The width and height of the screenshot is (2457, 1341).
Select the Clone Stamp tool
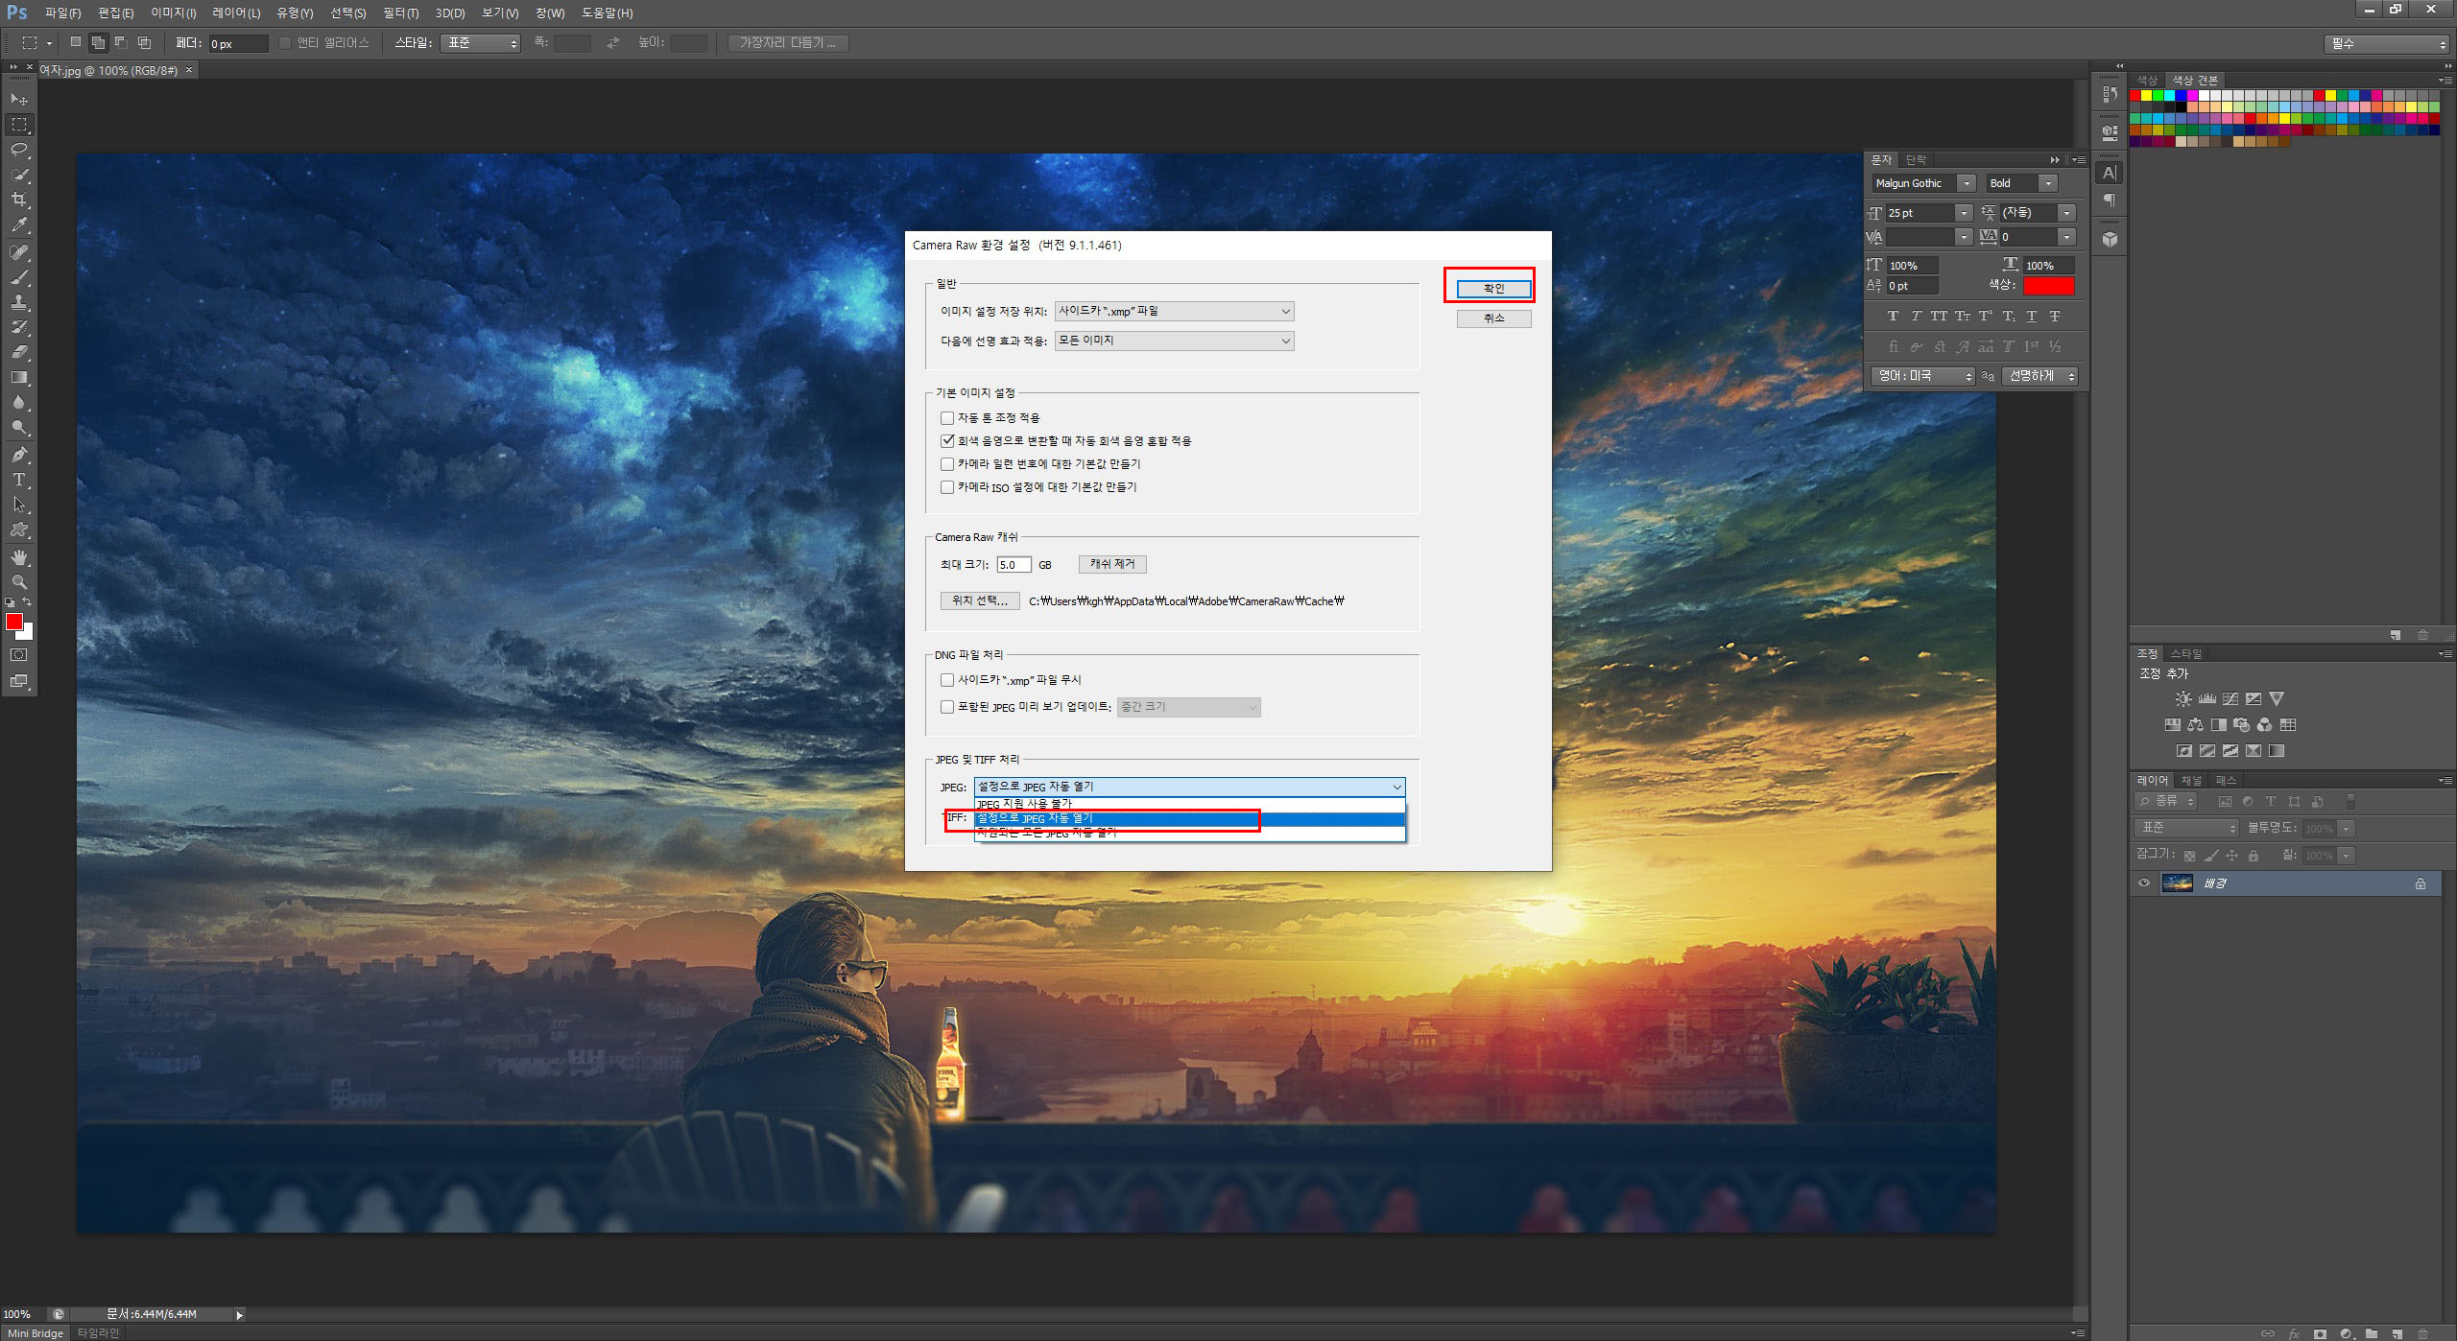click(x=19, y=301)
